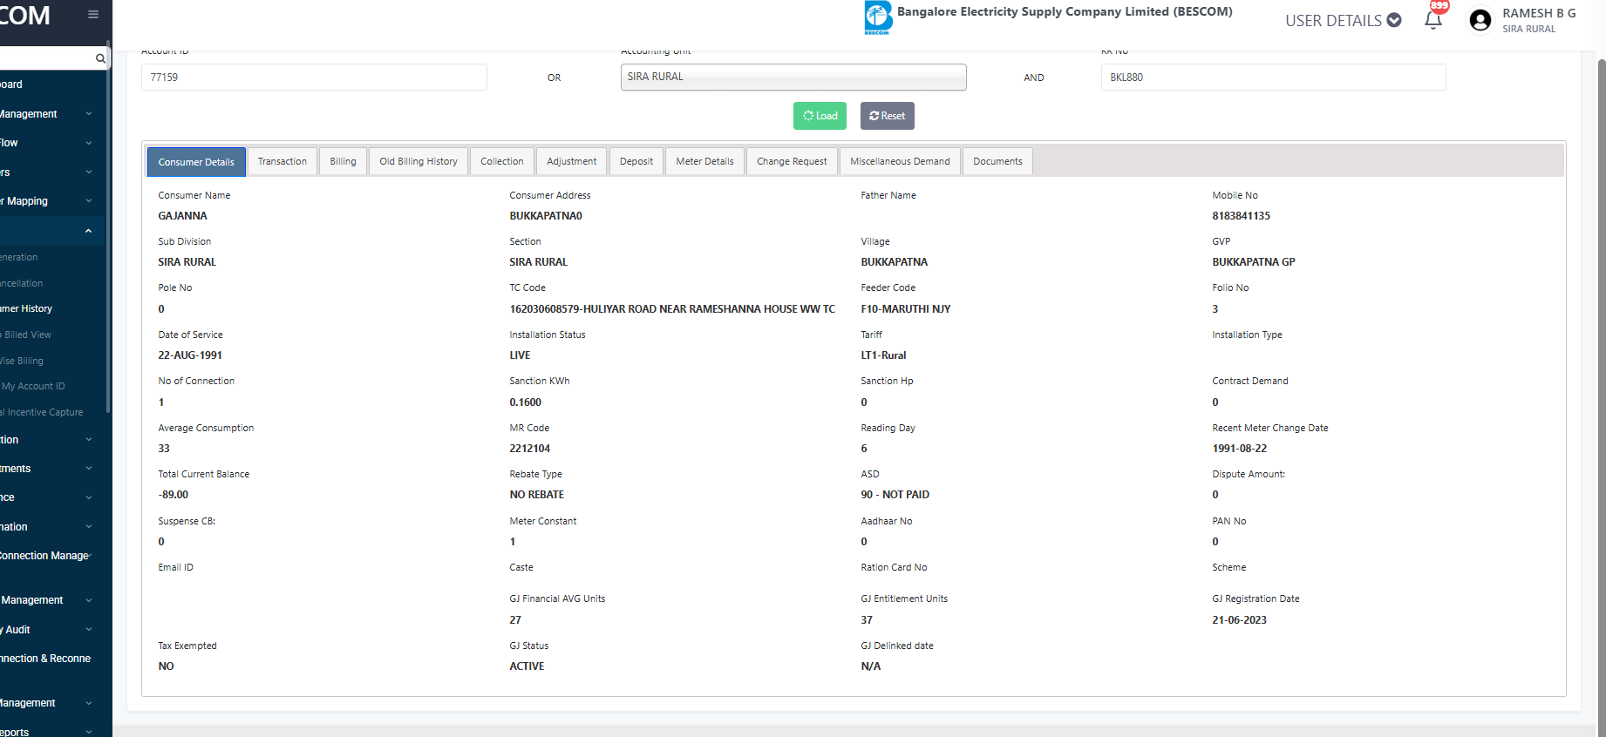Switch to the Documents tab
Image resolution: width=1606 pixels, height=737 pixels.
click(997, 161)
